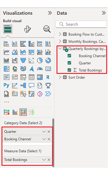Select the clustered column chart visual

32,44
